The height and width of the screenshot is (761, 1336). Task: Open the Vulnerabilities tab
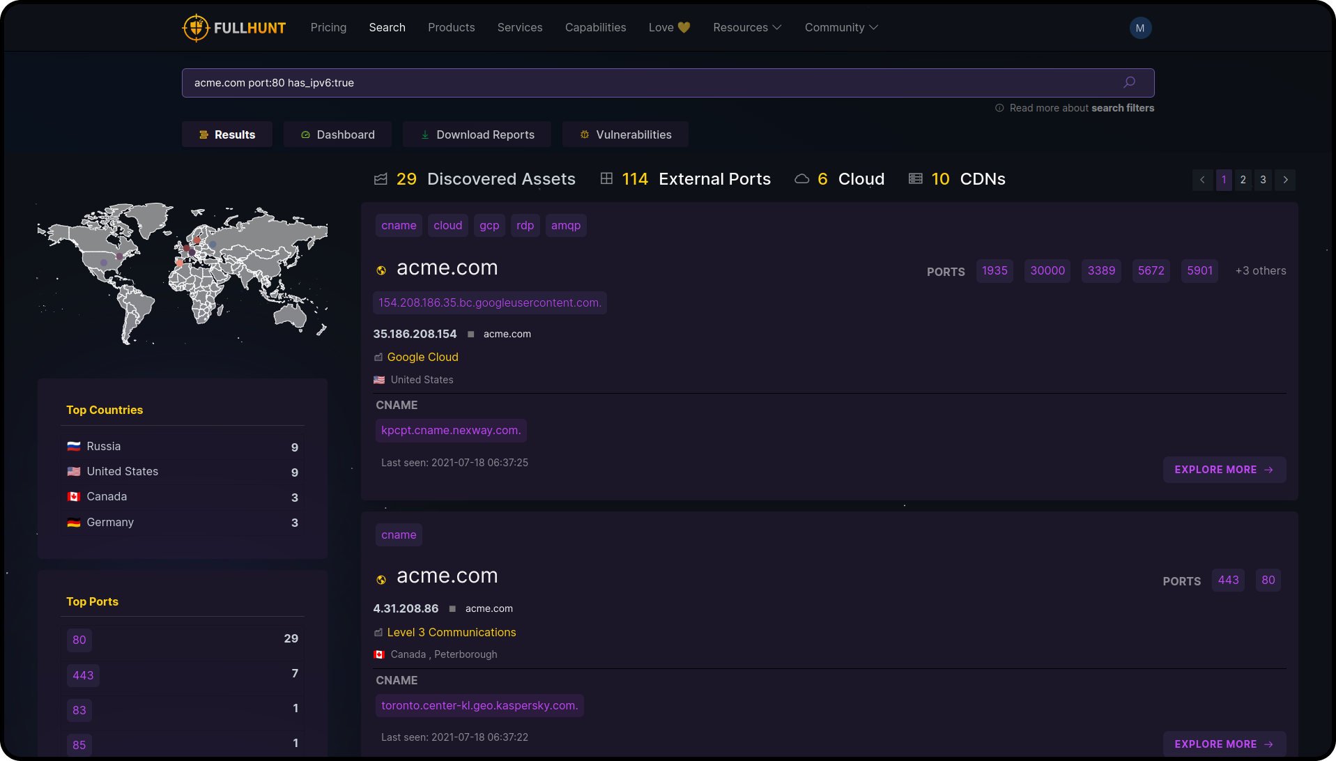click(x=625, y=134)
